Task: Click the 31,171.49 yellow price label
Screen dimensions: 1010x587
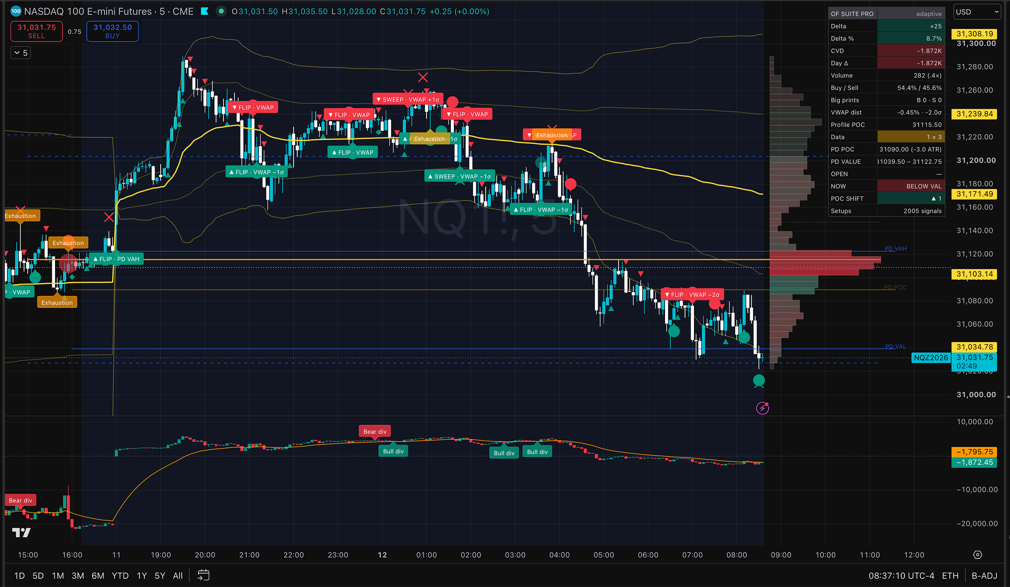Action: pyautogui.click(x=975, y=194)
